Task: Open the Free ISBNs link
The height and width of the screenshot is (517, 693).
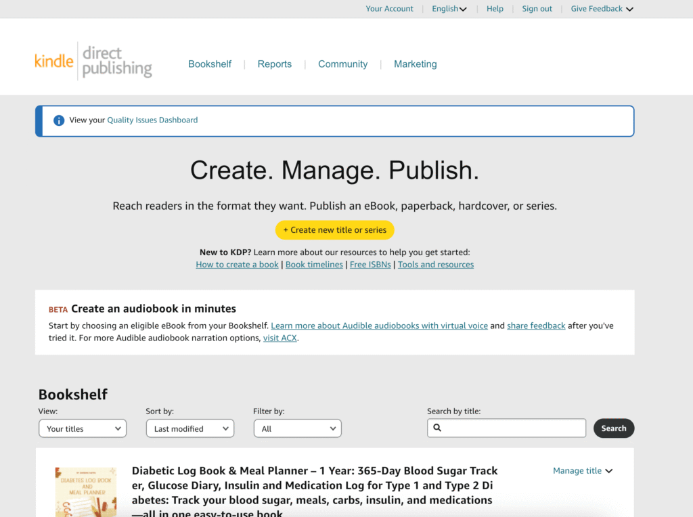Action: (370, 265)
